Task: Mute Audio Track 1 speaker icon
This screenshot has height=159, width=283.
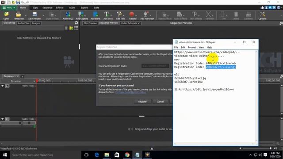Action: (7, 119)
